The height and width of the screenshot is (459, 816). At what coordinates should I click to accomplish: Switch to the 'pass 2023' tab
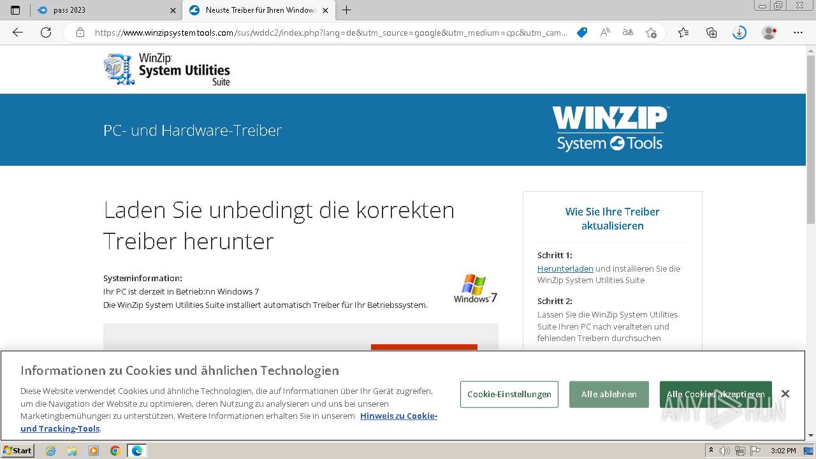click(x=107, y=10)
